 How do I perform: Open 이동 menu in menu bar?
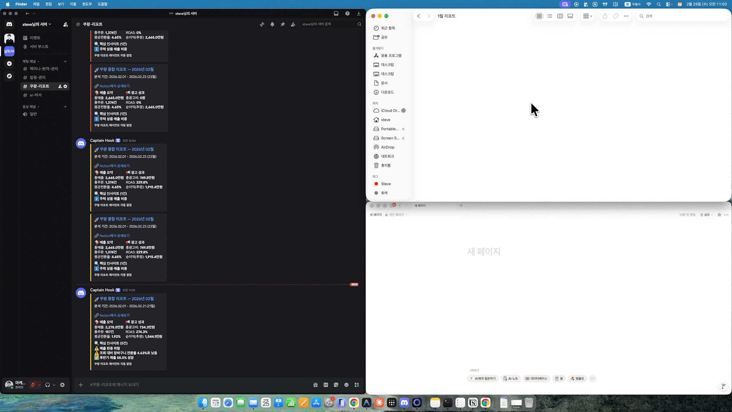(x=73, y=4)
